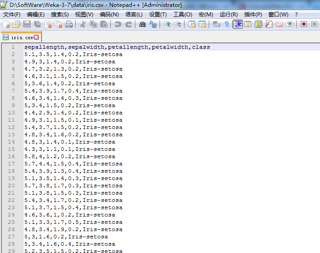Close the current file with the toolbar icon
This screenshot has height=253, width=320.
pyautogui.click(x=48, y=24)
